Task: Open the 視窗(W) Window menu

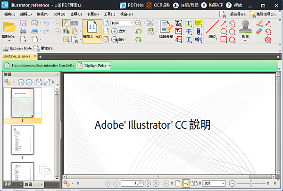Action: 126,14
